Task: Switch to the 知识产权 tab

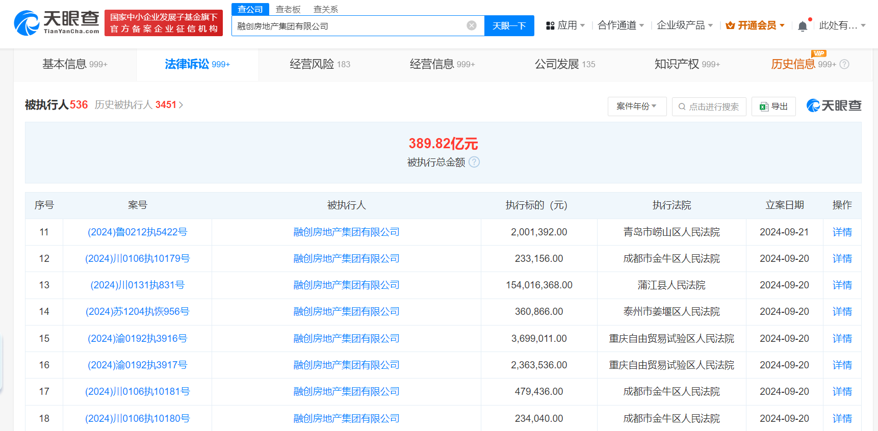Action: [687, 64]
